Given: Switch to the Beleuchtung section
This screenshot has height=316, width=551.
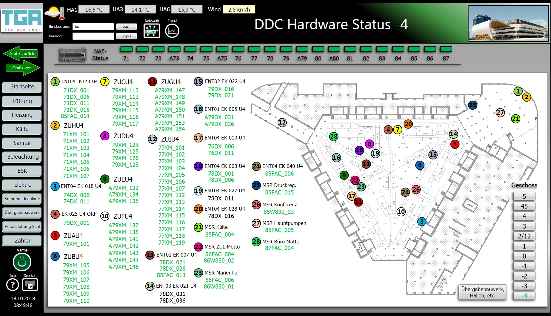Looking at the screenshot, I should click(x=22, y=157).
